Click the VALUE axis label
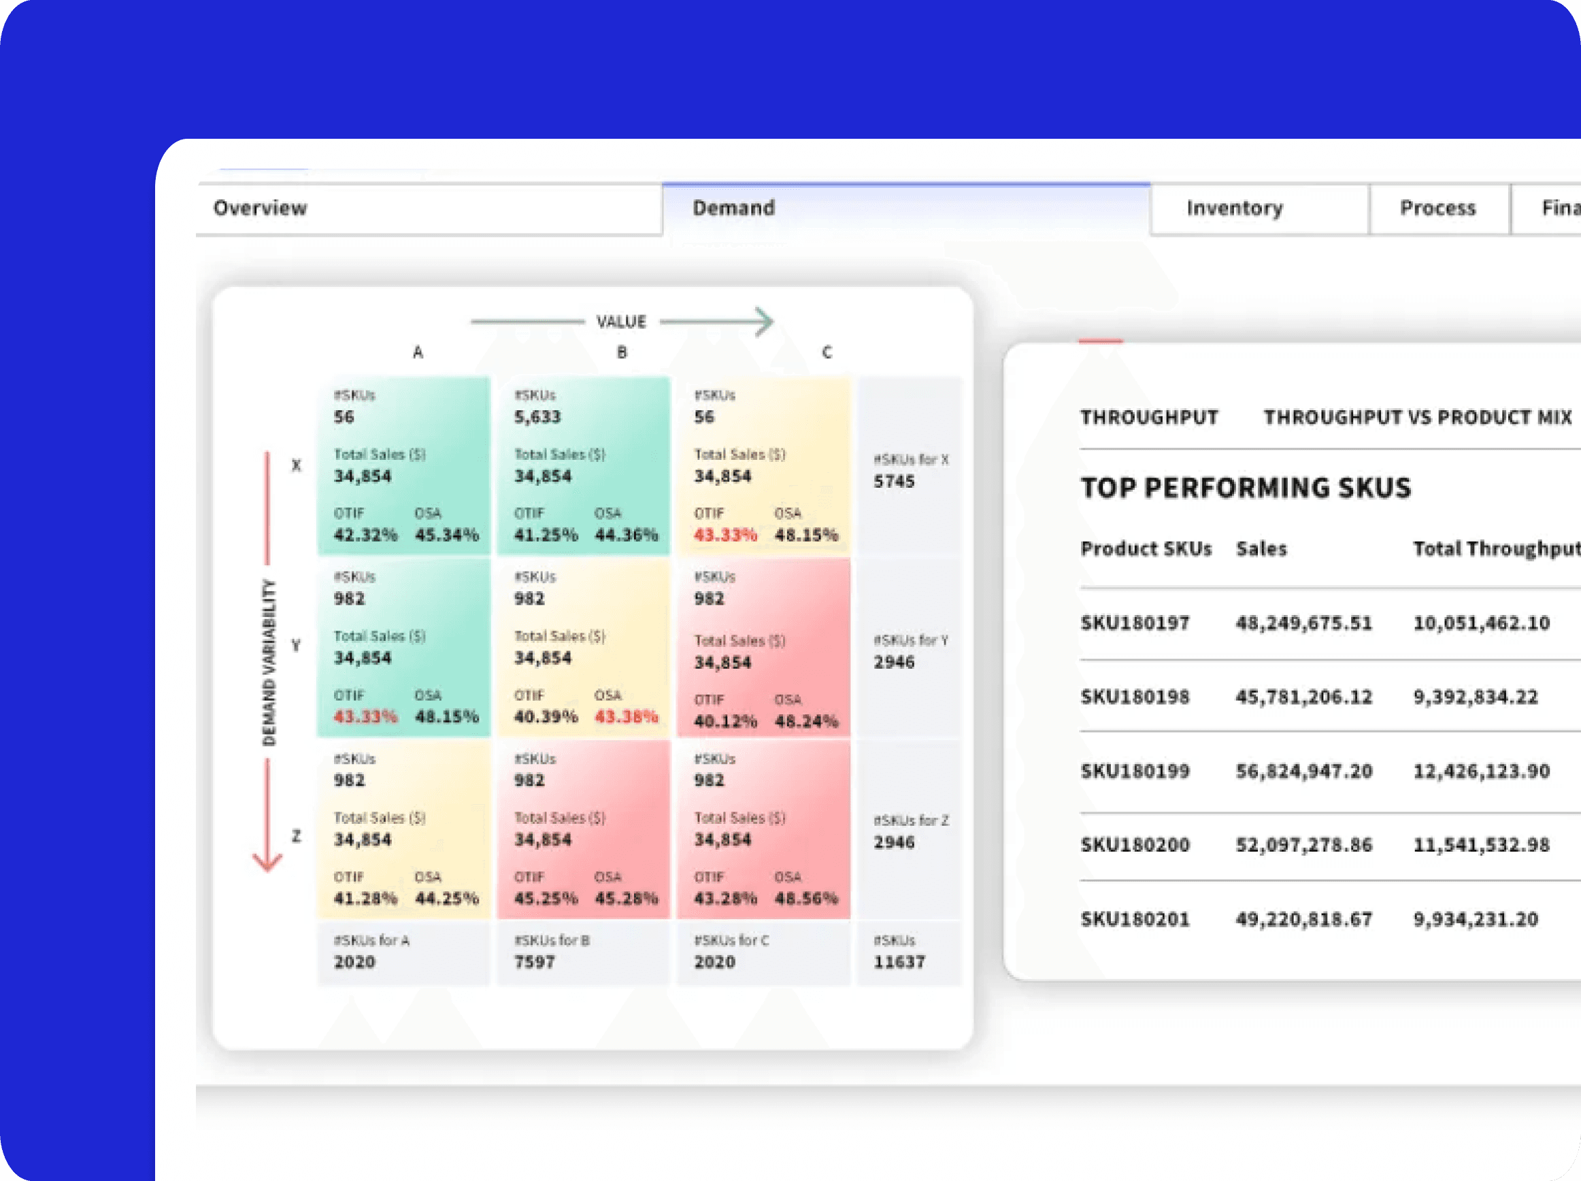Image resolution: width=1581 pixels, height=1181 pixels. 621,322
